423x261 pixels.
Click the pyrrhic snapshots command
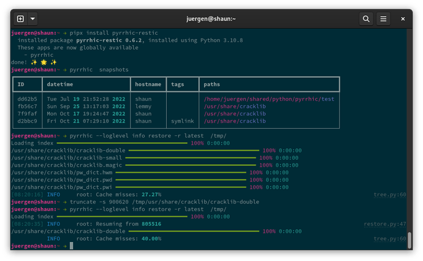(99, 70)
